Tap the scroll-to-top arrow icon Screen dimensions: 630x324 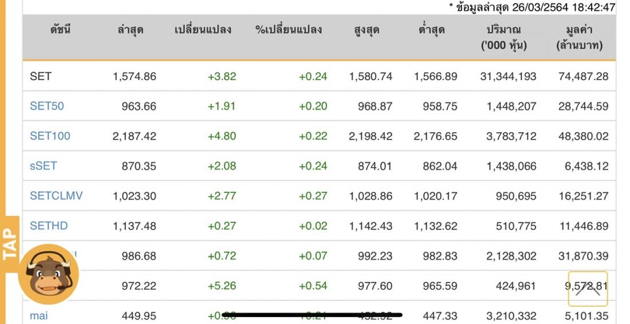click(x=588, y=289)
